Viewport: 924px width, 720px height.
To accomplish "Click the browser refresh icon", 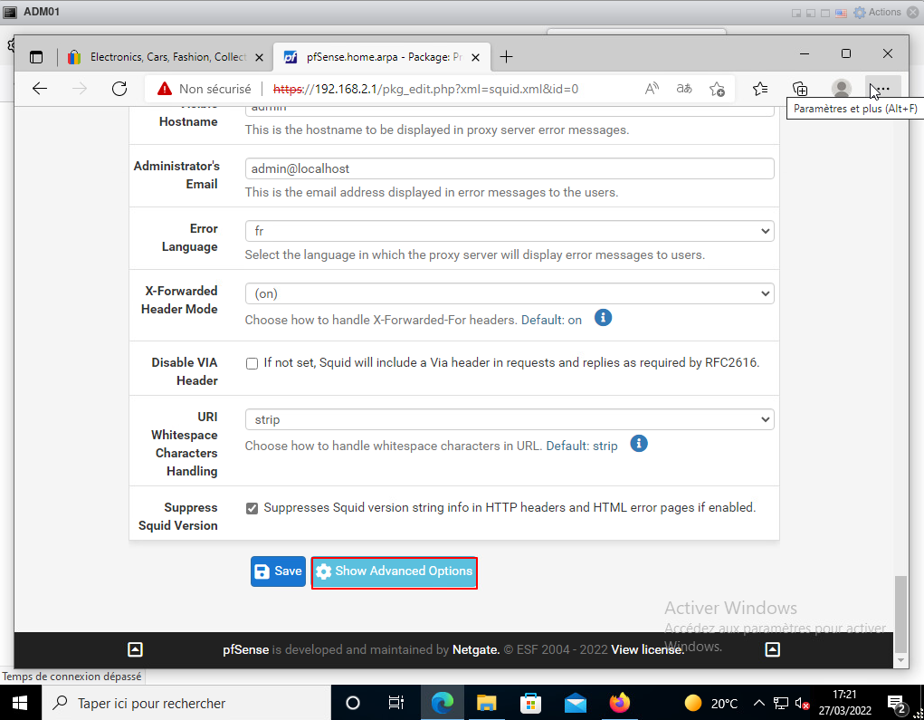I will pos(119,89).
